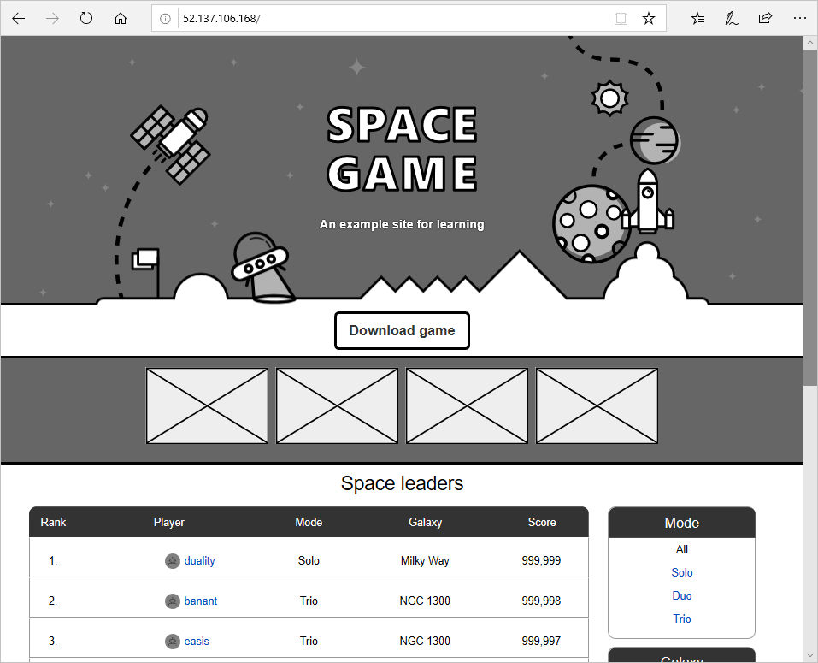Click the Rank column header

point(53,522)
